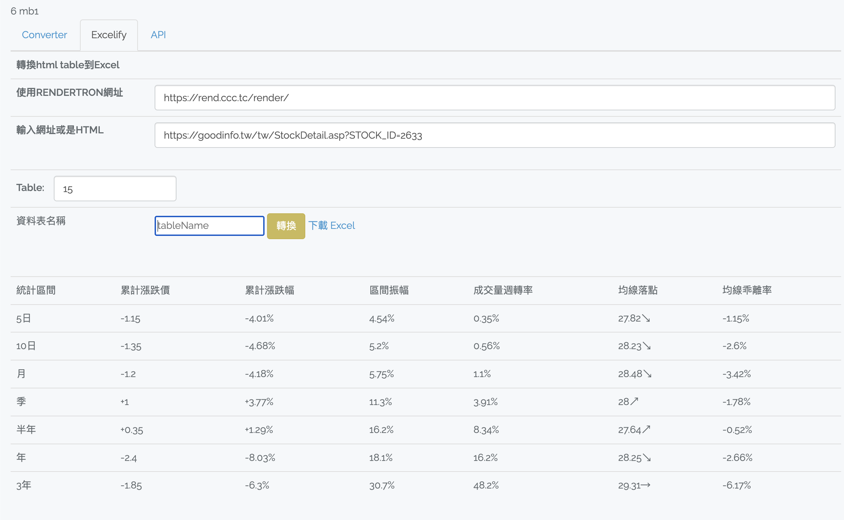The width and height of the screenshot is (844, 520).
Task: Focus the Table number field
Action: click(x=115, y=189)
